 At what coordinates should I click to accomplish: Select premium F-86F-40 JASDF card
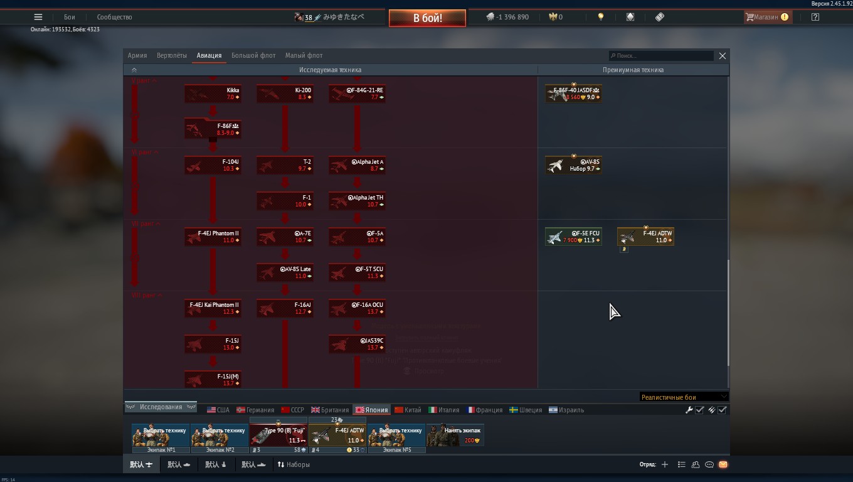point(573,94)
